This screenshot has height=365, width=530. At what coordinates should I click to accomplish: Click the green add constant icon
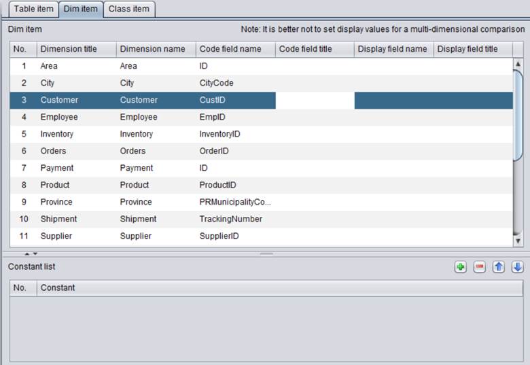coord(461,267)
